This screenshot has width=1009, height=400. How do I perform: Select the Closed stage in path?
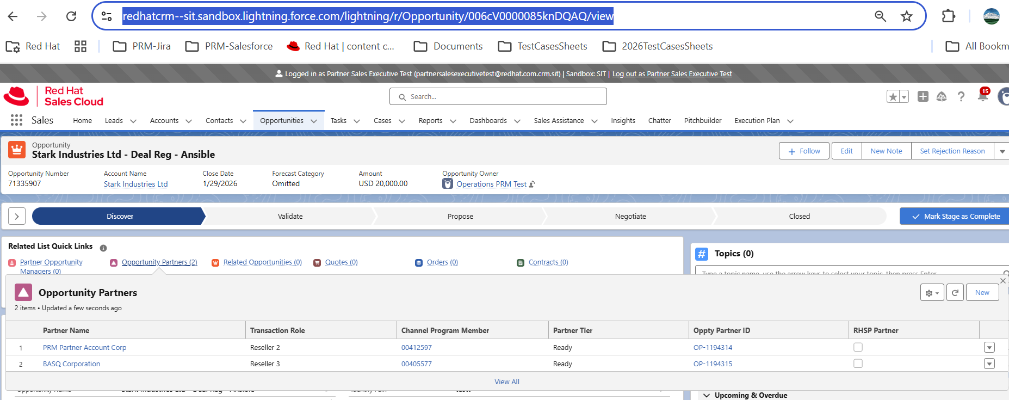pyautogui.click(x=800, y=216)
